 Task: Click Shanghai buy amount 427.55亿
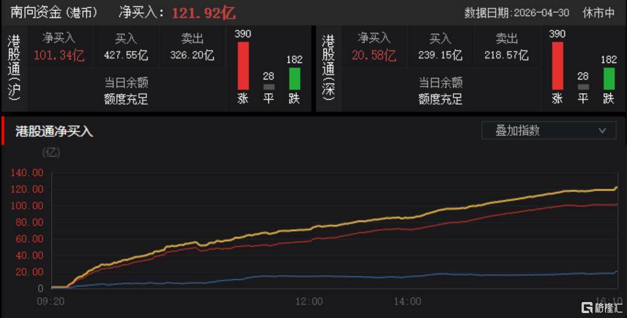point(126,55)
